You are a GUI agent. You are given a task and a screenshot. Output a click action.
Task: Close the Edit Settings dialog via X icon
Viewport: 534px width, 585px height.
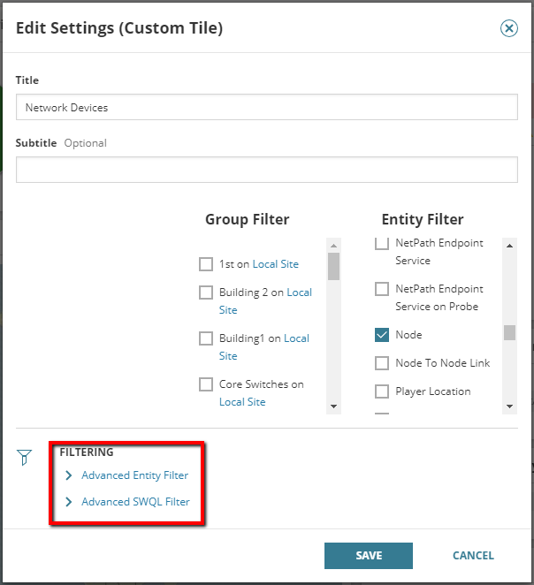(509, 28)
